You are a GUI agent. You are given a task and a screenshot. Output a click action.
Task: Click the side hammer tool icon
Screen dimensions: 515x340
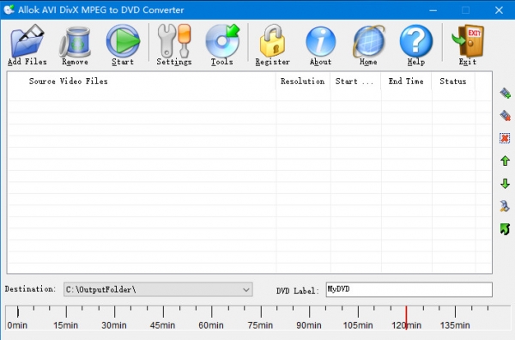505,206
